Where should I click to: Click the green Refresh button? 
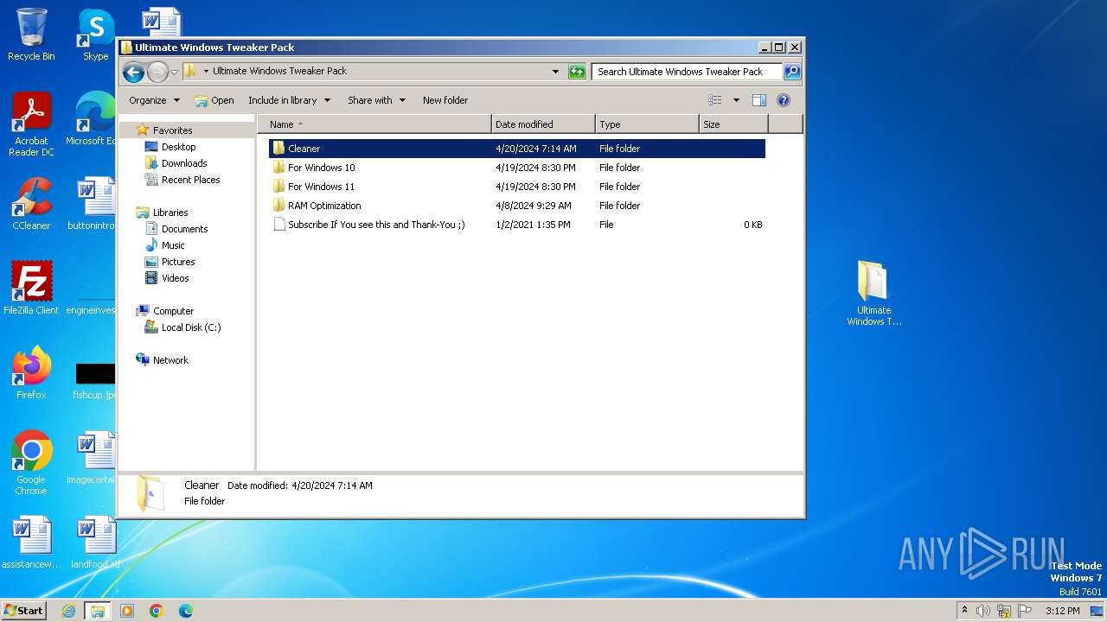[x=577, y=72]
